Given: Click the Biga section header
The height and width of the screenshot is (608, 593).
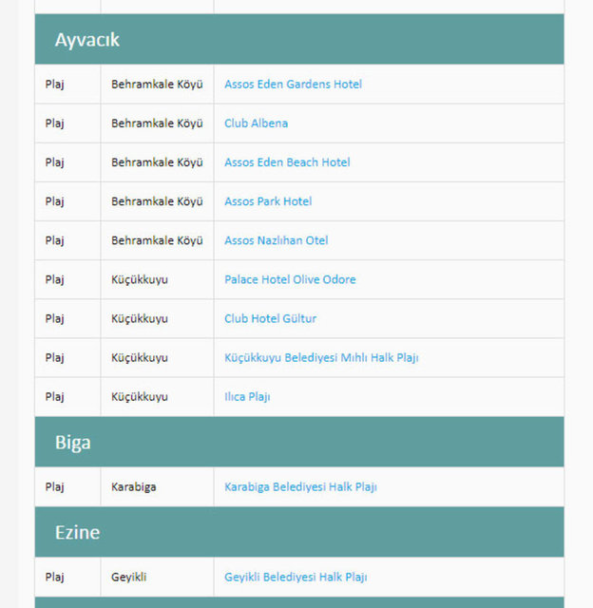Looking at the screenshot, I should point(73,443).
